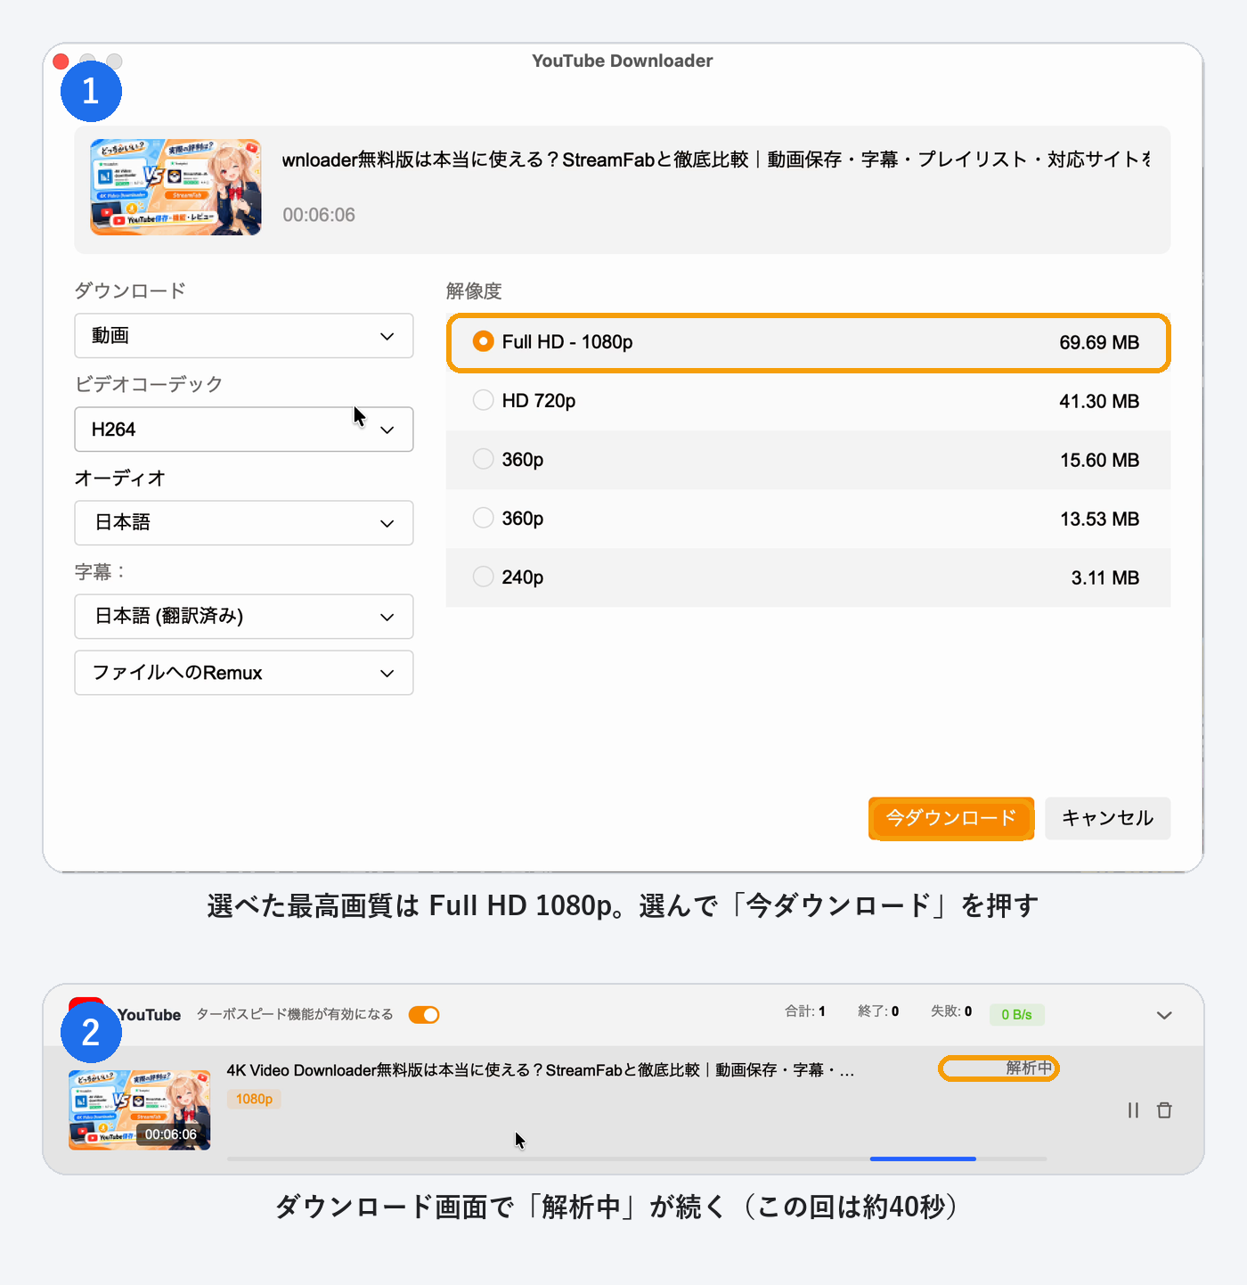Open the オーディオ dropdown showing 日本語

[x=244, y=523]
